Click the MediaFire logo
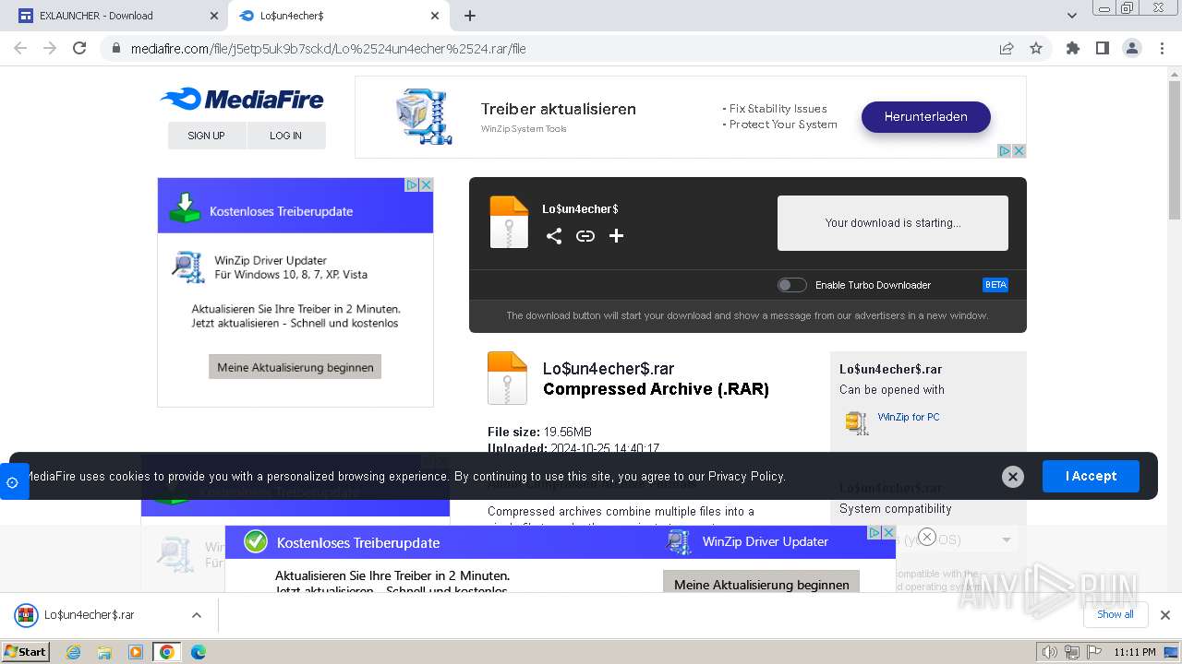 point(242,99)
